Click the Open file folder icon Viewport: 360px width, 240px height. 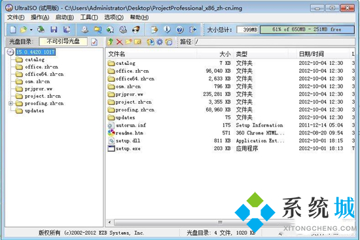[x=24, y=30]
